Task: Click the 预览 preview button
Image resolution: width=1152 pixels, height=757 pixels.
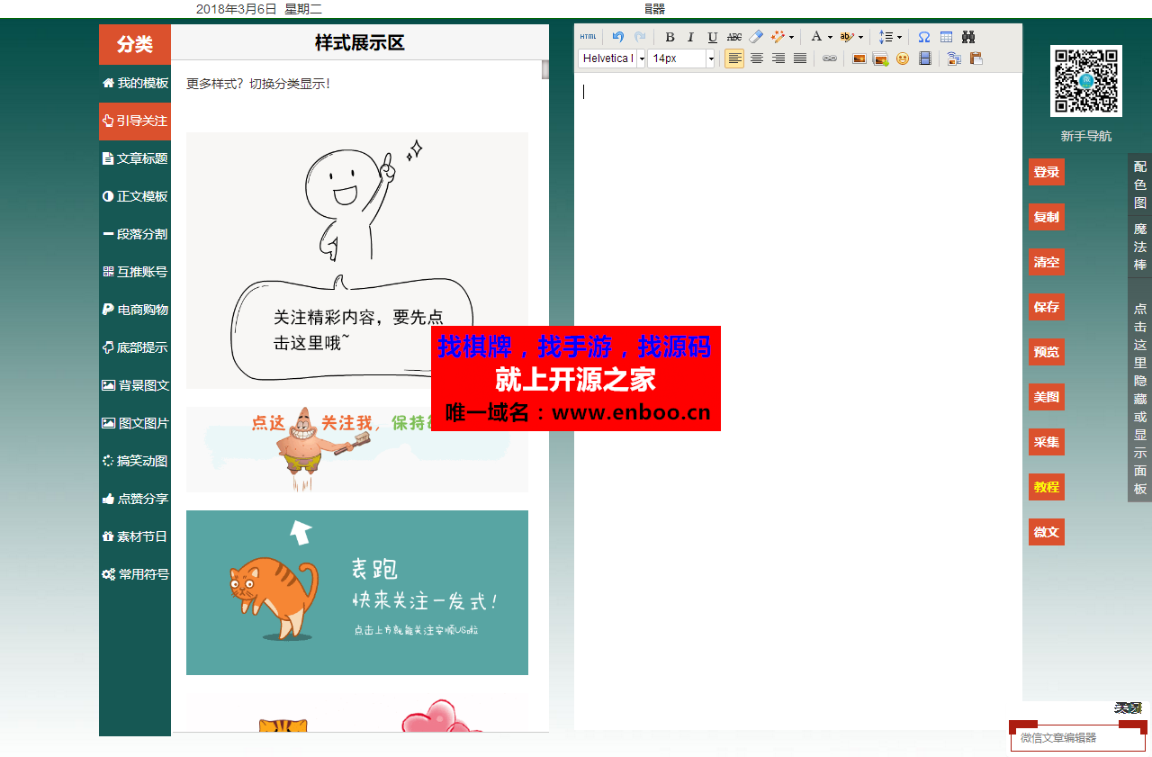Action: click(1047, 352)
